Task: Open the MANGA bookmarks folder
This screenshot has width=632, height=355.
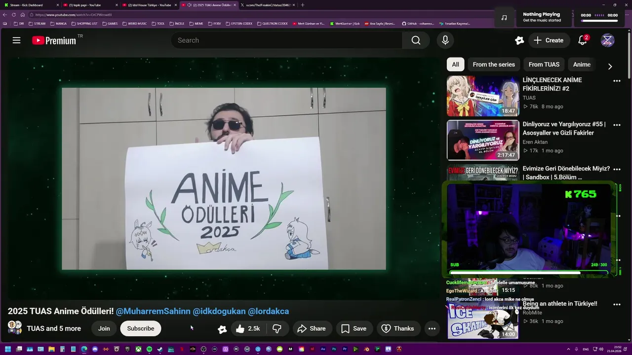Action: [58, 24]
